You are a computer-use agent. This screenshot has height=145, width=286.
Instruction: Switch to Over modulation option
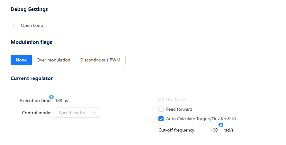click(x=53, y=60)
